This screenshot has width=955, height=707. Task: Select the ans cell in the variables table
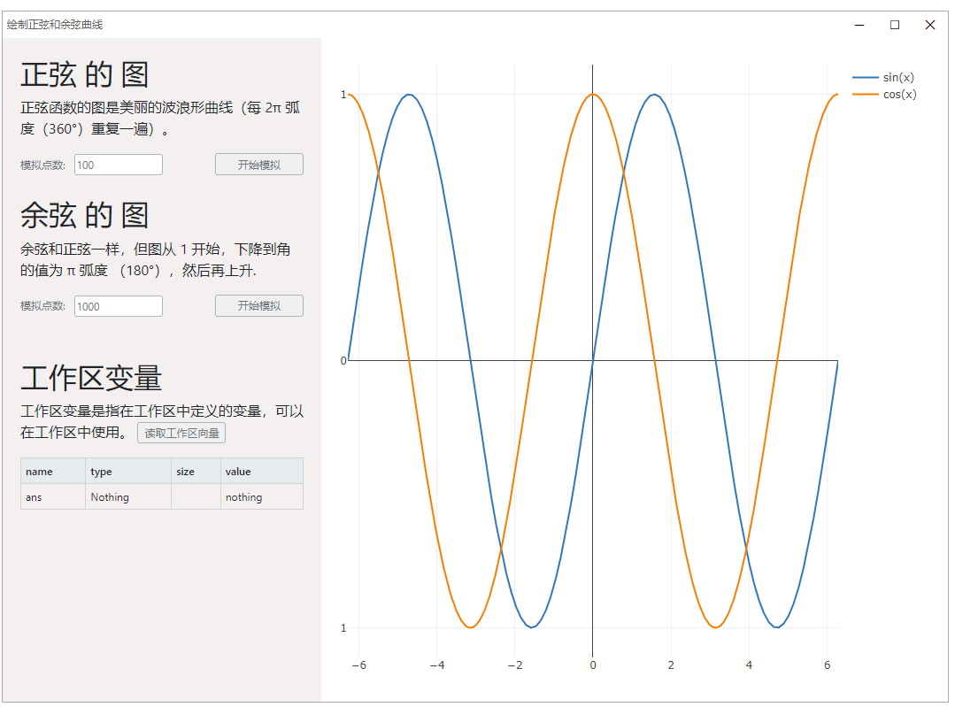tap(53, 497)
